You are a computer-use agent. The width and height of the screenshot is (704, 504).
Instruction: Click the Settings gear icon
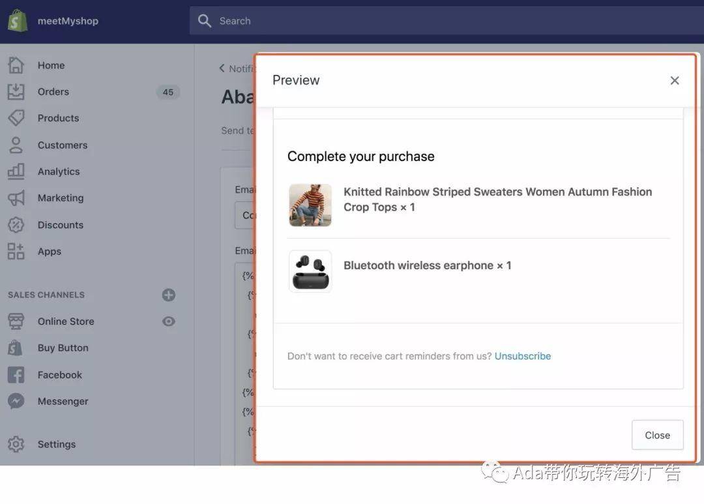tap(16, 444)
